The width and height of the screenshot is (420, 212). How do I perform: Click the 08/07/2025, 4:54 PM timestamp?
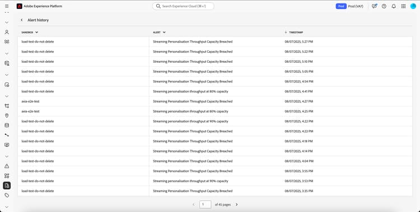tap(299, 81)
